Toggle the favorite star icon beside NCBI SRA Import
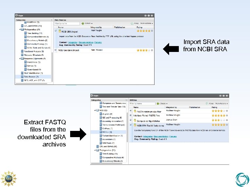The width and height of the screenshot is (250, 187). [60, 31]
